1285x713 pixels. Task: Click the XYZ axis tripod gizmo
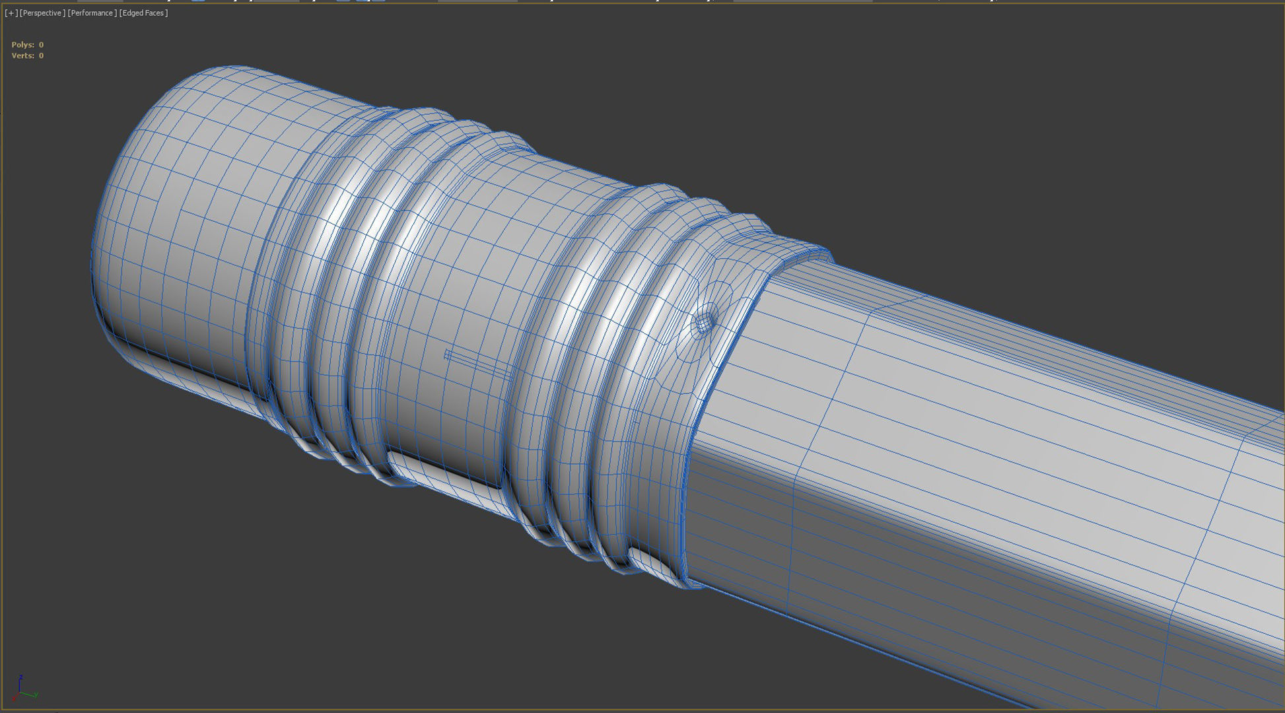[25, 689]
